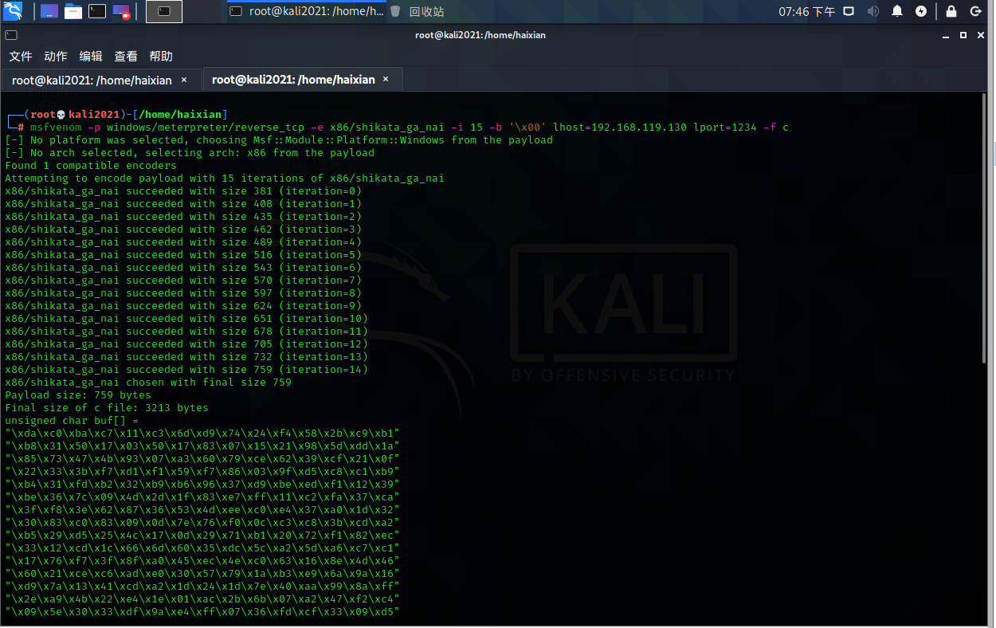
Task: Click the 07:46 clock
Action: (x=806, y=11)
